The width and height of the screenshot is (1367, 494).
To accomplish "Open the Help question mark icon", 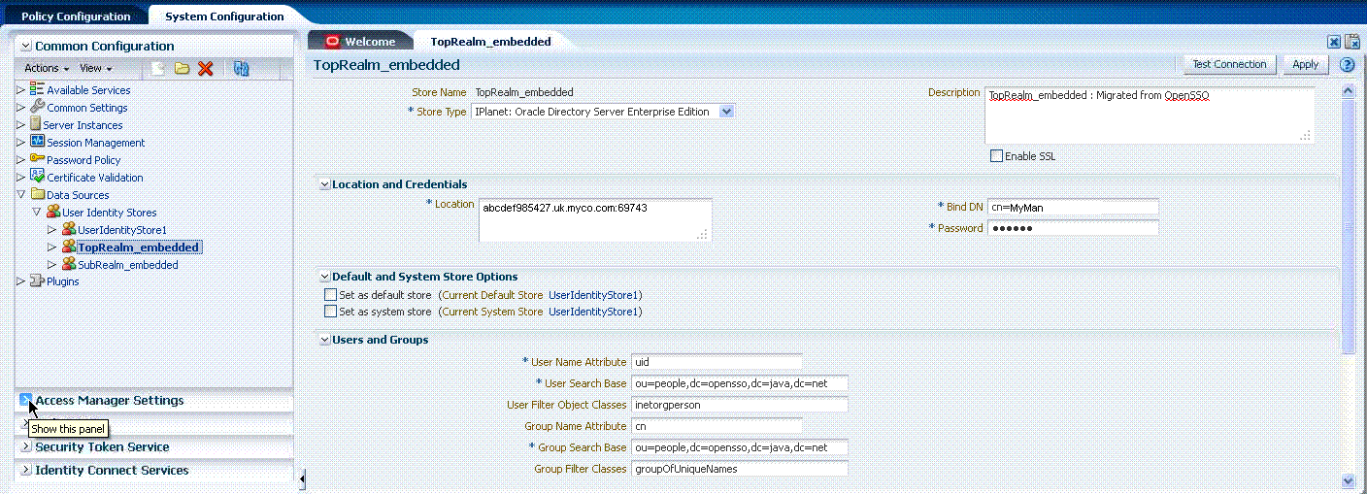I will coord(1347,65).
